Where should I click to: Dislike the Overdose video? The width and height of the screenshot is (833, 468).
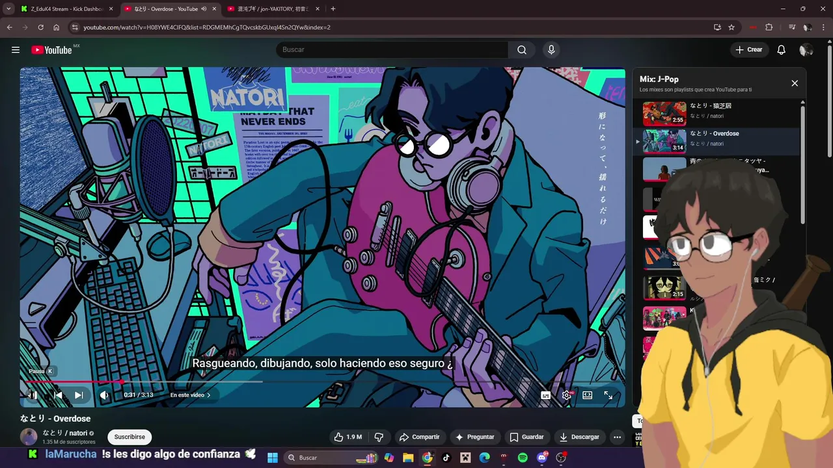pyautogui.click(x=379, y=437)
